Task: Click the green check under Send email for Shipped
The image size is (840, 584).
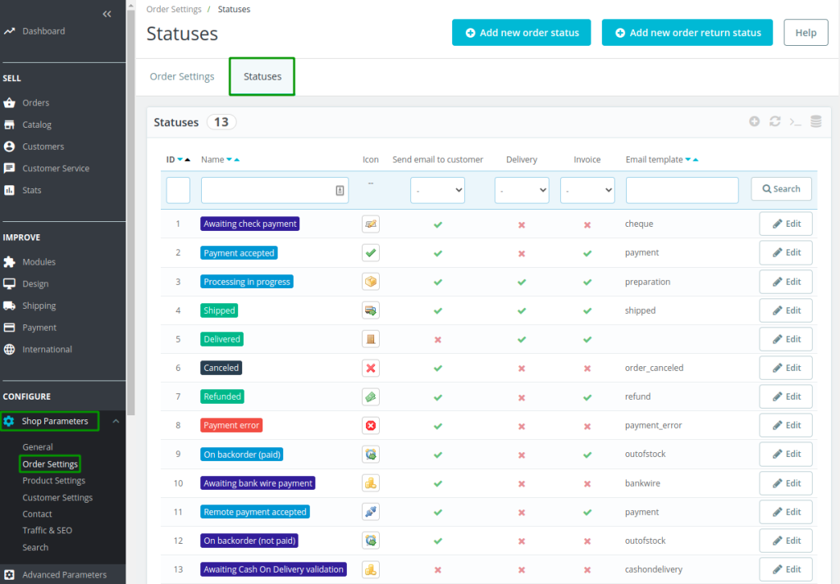Action: pos(438,310)
